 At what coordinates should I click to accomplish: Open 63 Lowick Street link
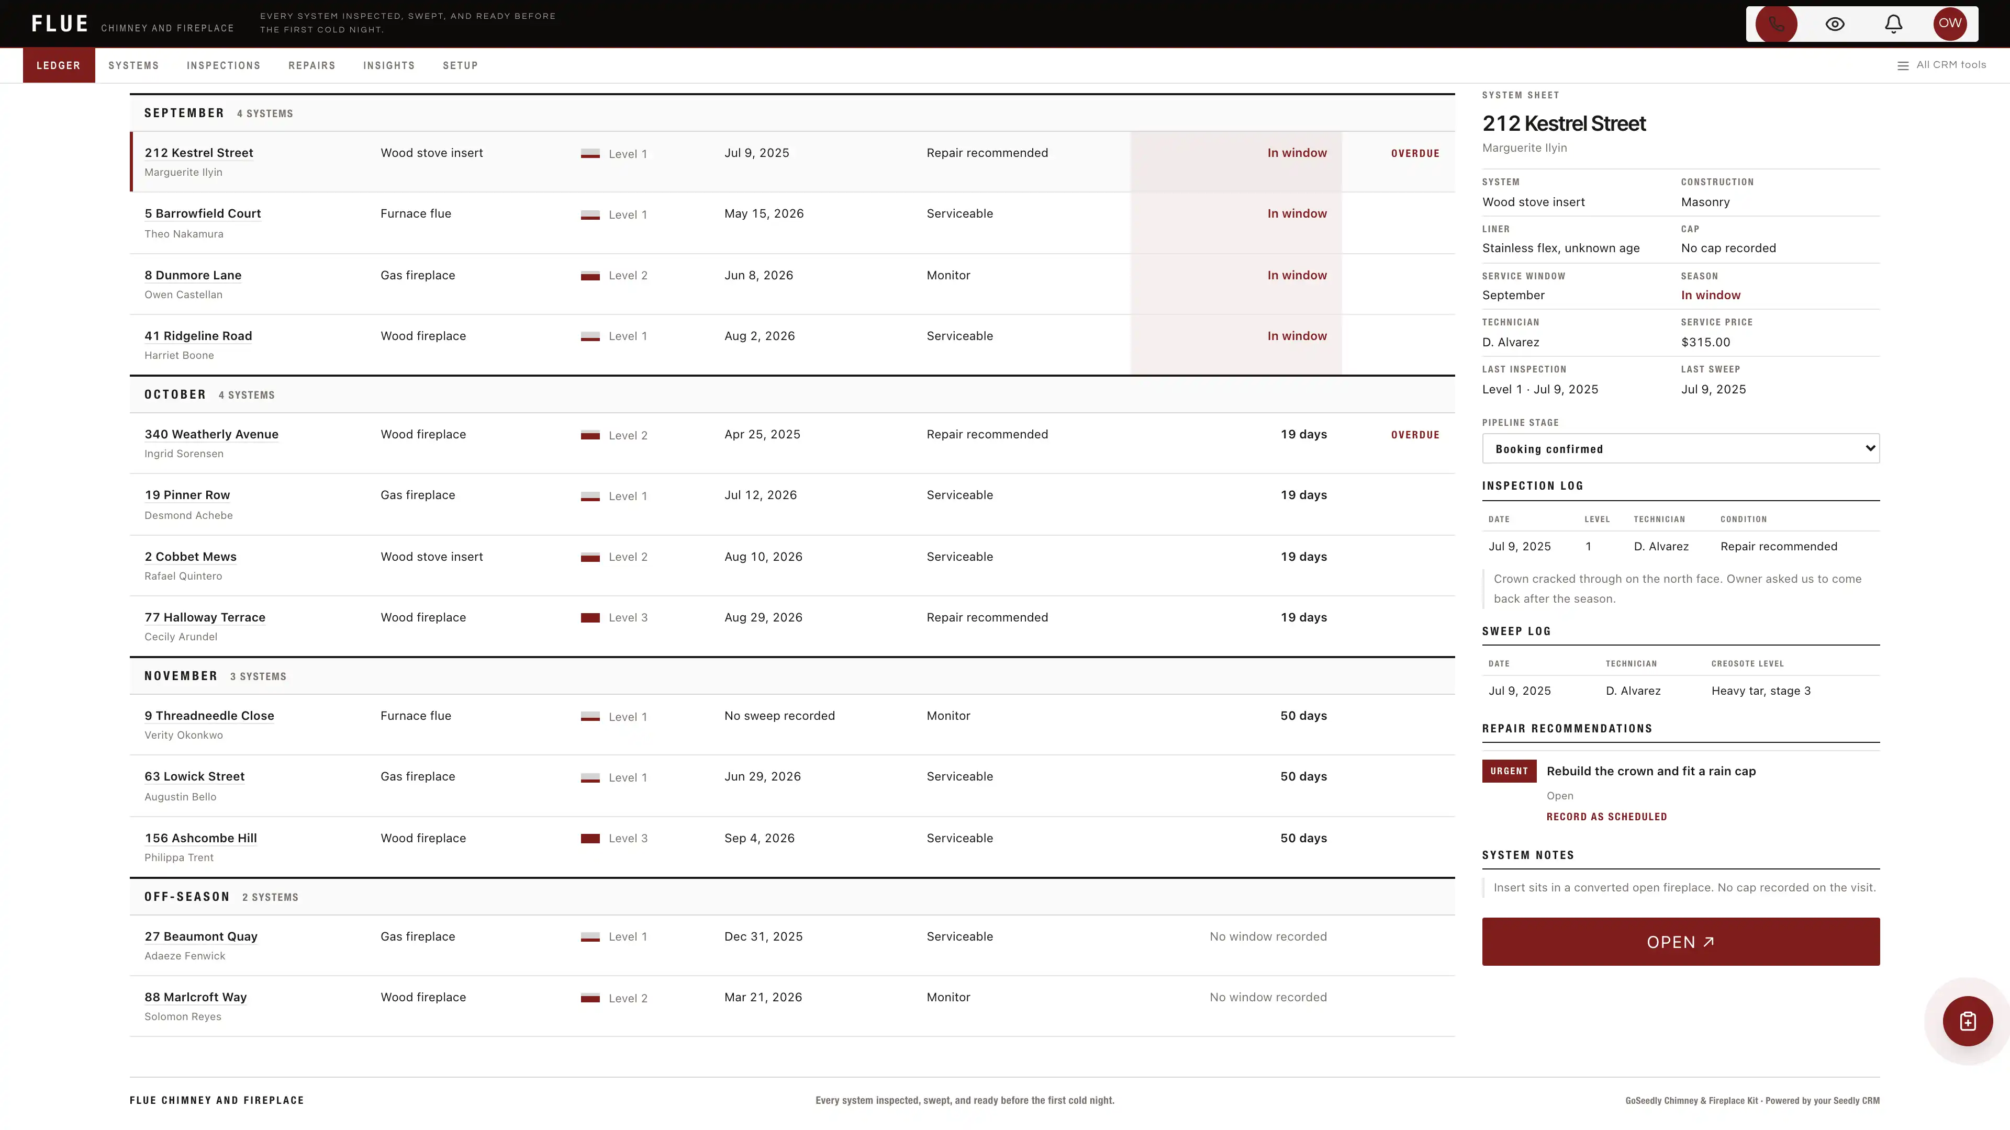pos(194,777)
